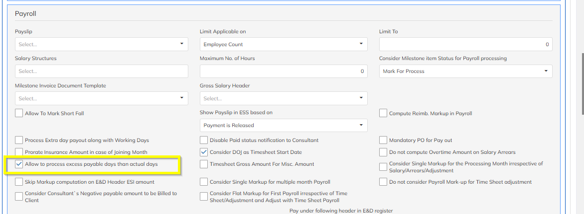Expand the Limit Applicable on dropdown
This screenshot has width=584, height=214.
(x=284, y=44)
